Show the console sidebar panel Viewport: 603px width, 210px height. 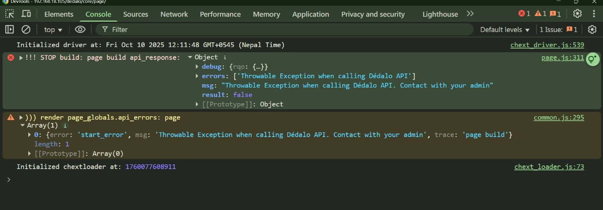click(9, 30)
